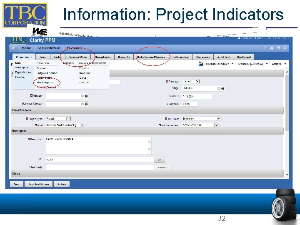The image size is (300, 225).
Task: Click the Manager field clear icon
Action: [82, 96]
